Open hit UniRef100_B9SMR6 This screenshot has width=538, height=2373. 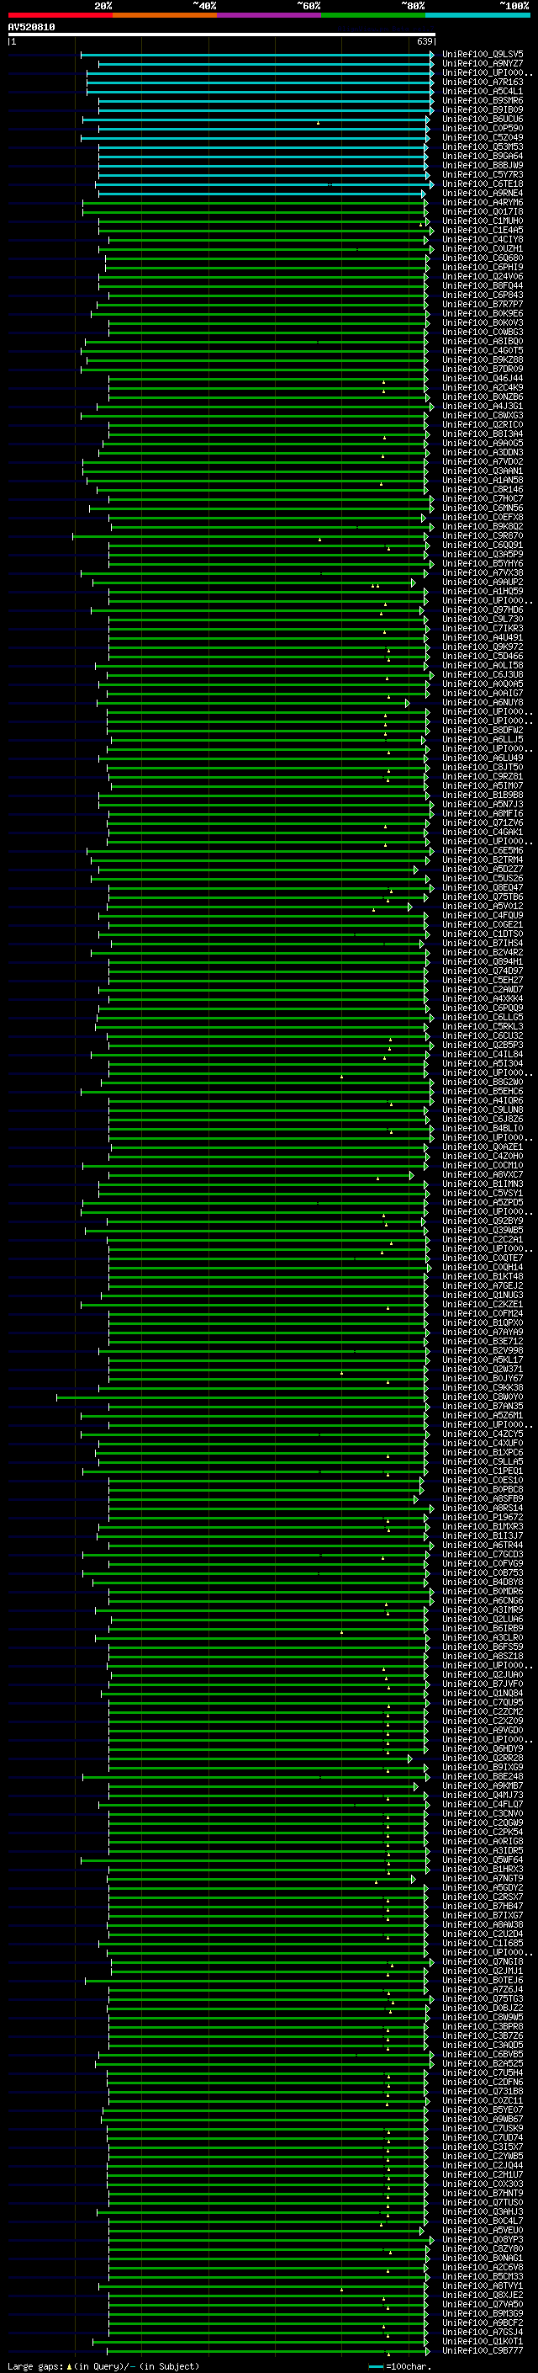pos(483,100)
